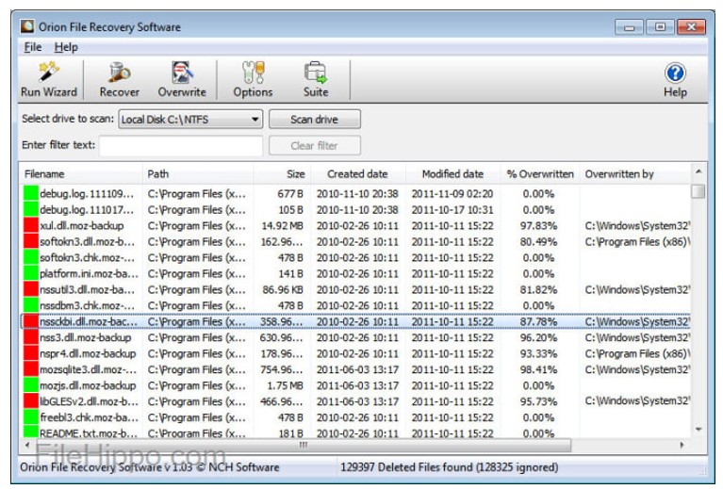Sort by the Size column header
This screenshot has width=723, height=489.
pyautogui.click(x=282, y=173)
